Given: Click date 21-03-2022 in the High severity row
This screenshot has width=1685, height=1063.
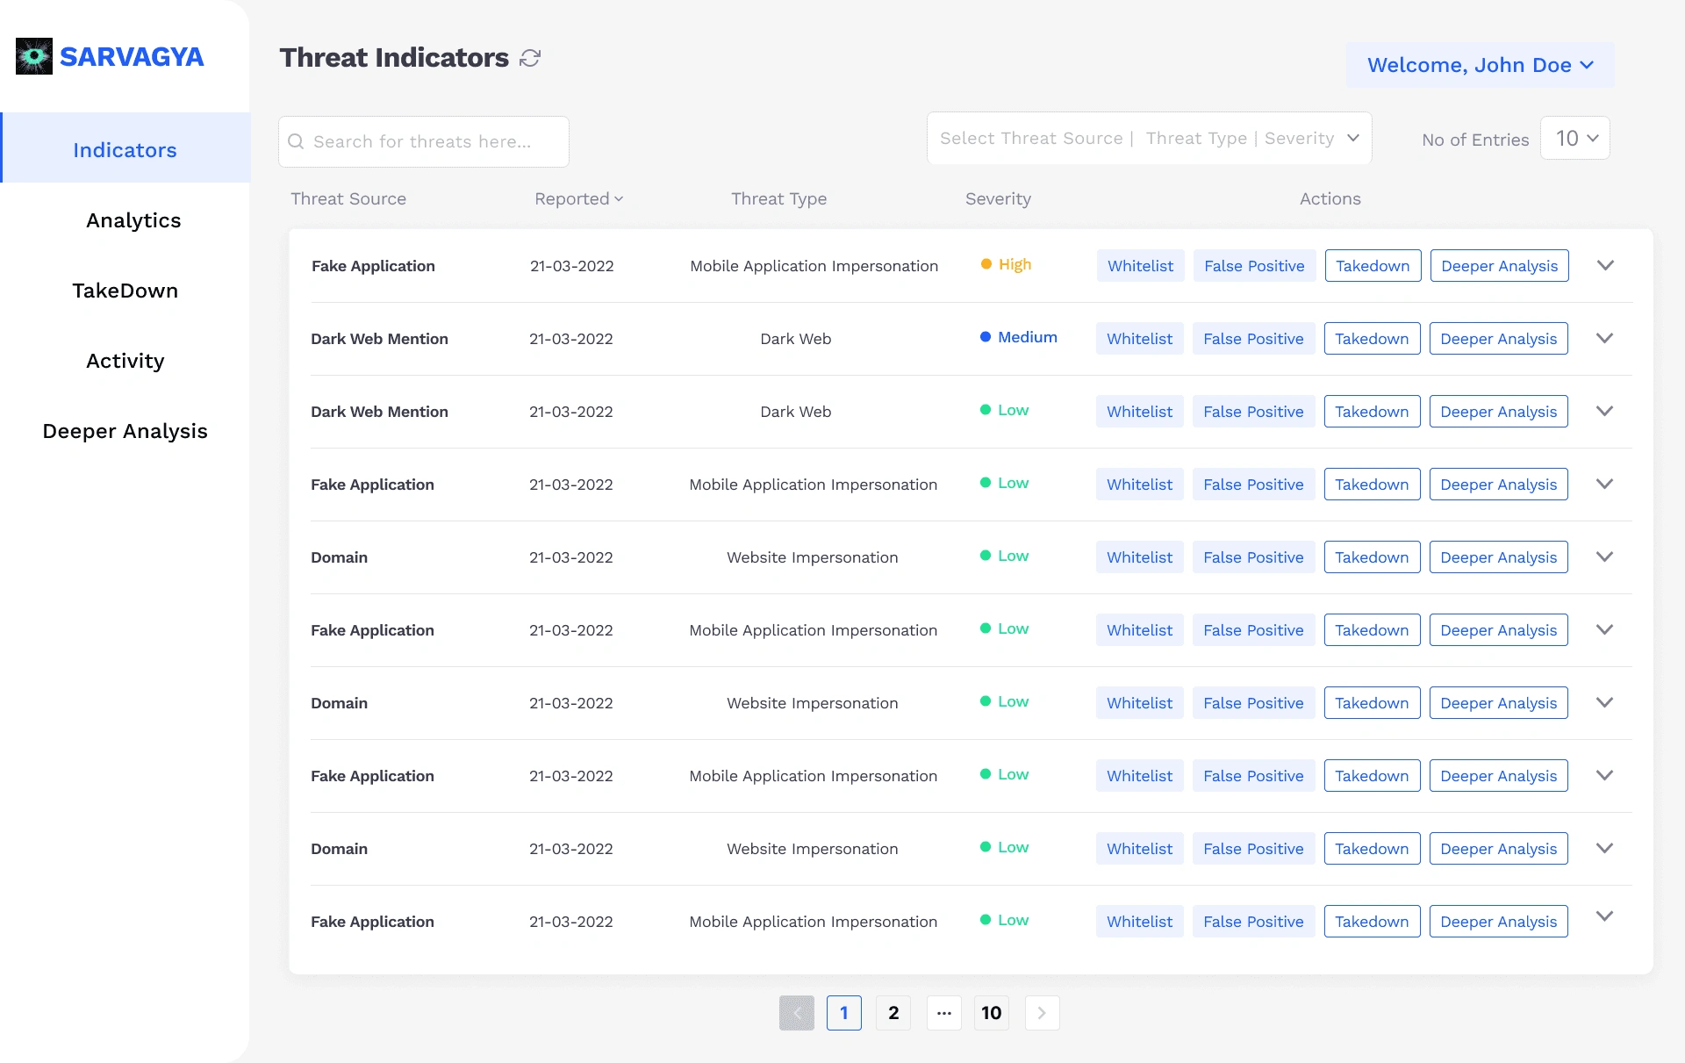Looking at the screenshot, I should 572,266.
